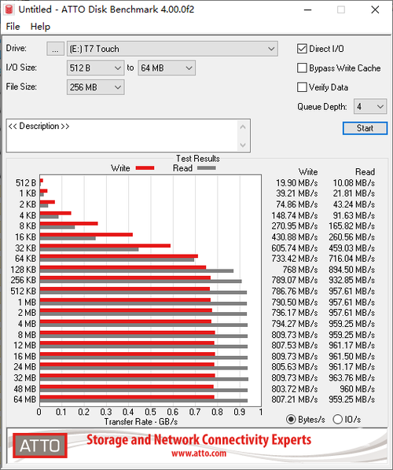Click the 10.08 MB/s read value
Viewport: 393px width, 470px height.
tap(354, 183)
